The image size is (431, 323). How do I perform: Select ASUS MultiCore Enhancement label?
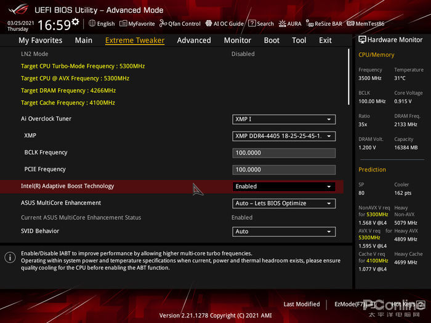(x=61, y=202)
